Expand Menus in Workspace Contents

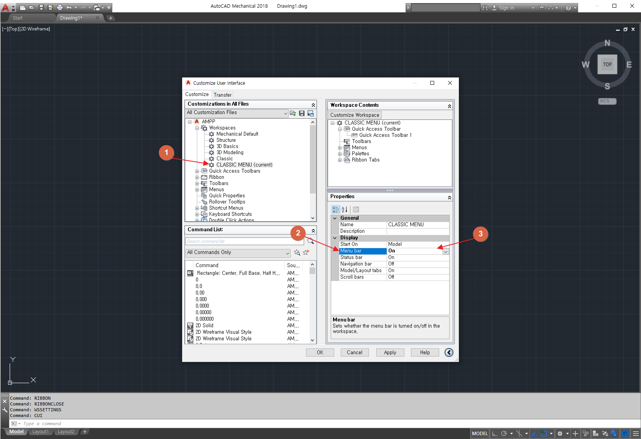[340, 148]
